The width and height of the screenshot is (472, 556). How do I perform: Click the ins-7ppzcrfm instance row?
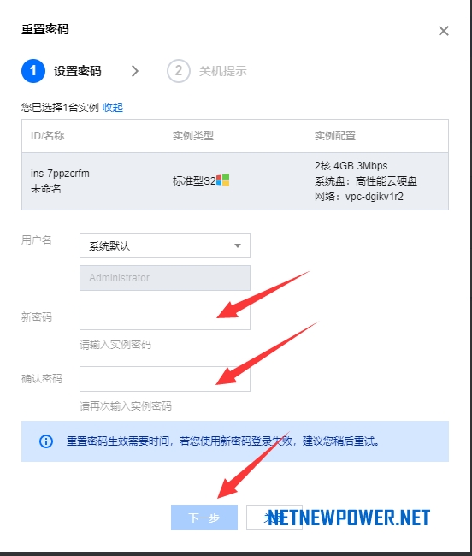[235, 181]
